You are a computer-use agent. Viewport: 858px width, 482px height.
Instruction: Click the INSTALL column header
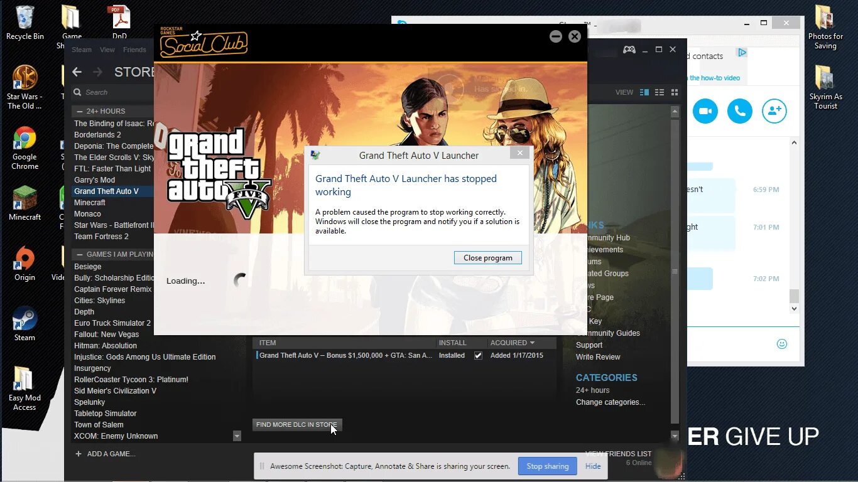[x=452, y=343]
